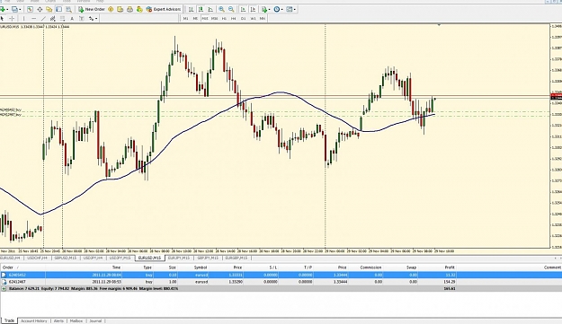Switch chart to bar chart type

(191, 9)
